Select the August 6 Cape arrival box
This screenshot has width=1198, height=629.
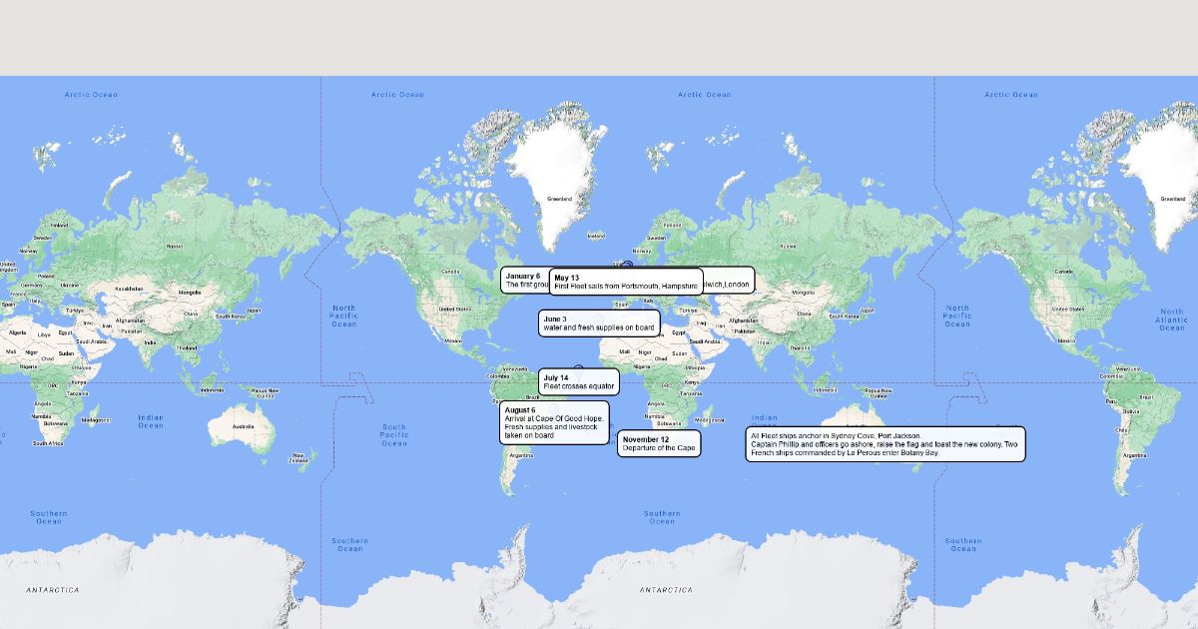click(x=554, y=423)
